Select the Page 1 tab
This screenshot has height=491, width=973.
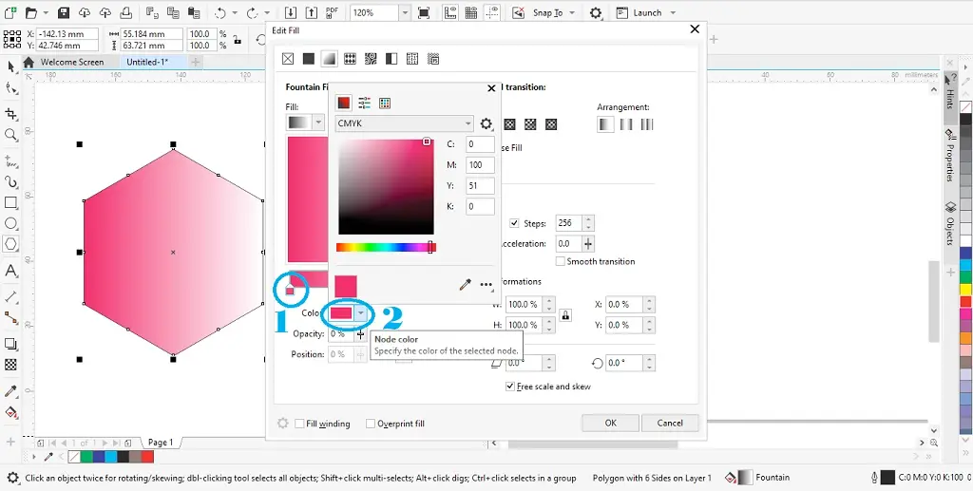pyautogui.click(x=161, y=443)
